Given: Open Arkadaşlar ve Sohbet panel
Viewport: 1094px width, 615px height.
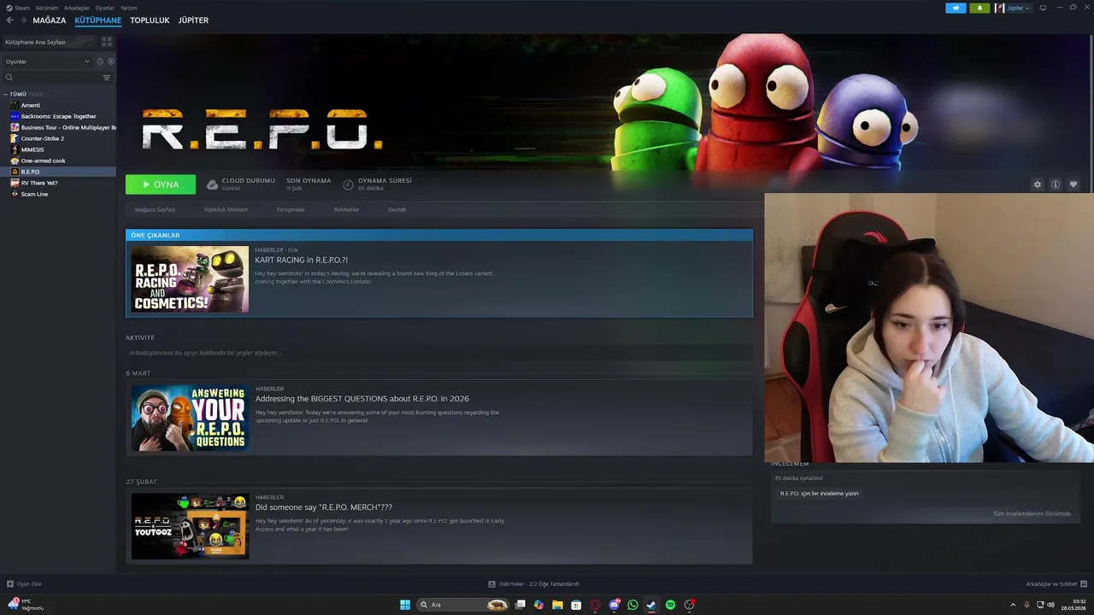Looking at the screenshot, I should click(x=1056, y=584).
